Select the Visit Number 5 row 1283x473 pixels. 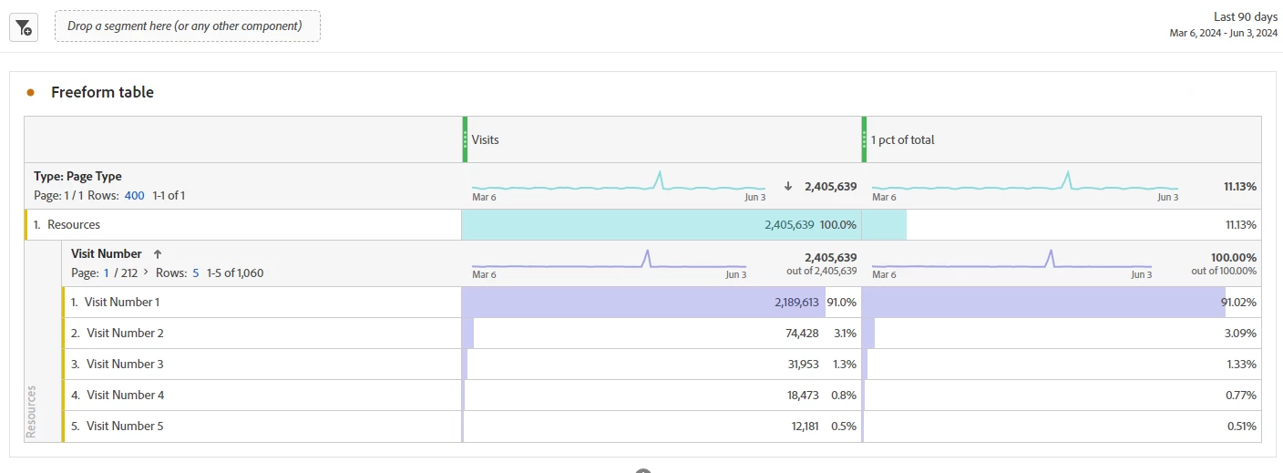pos(262,426)
